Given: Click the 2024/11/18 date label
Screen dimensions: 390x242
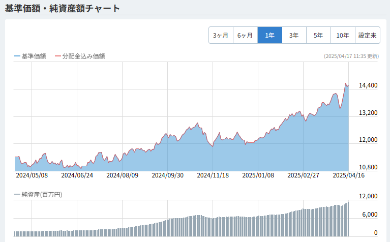Looking at the screenshot, I should point(213,175).
